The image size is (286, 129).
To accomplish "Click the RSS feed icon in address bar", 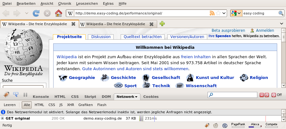I will click(212, 13).
